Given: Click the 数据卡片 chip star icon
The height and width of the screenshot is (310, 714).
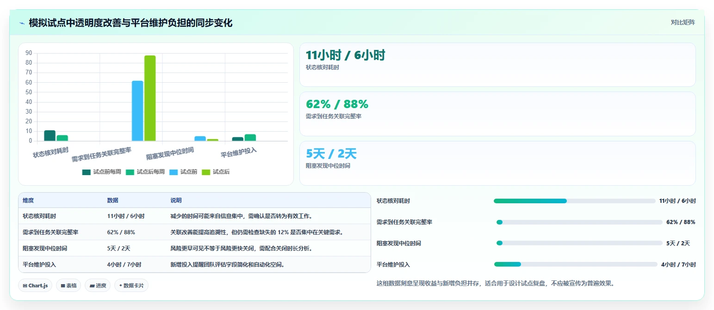Looking at the screenshot, I should coord(120,286).
